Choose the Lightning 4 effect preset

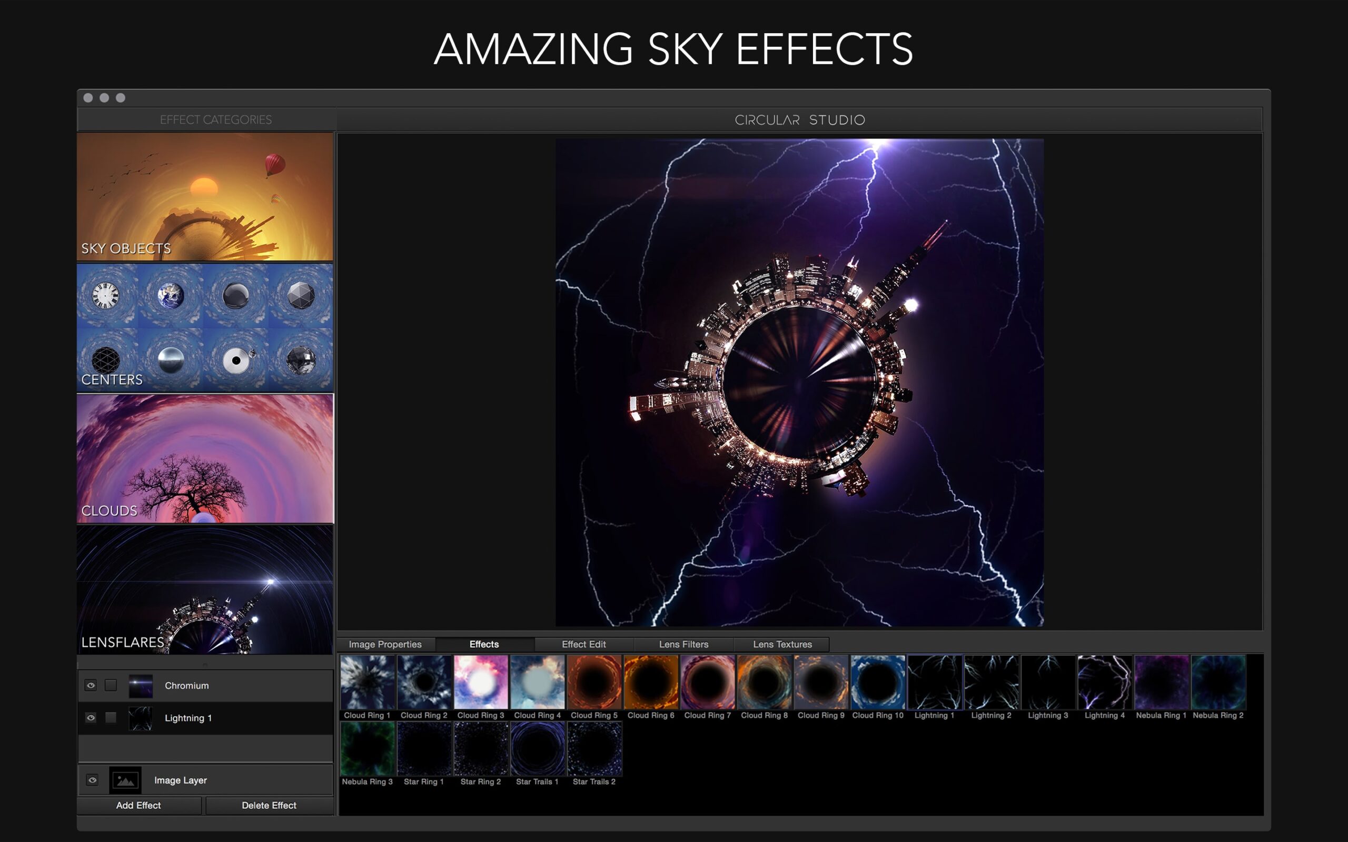click(x=1104, y=683)
